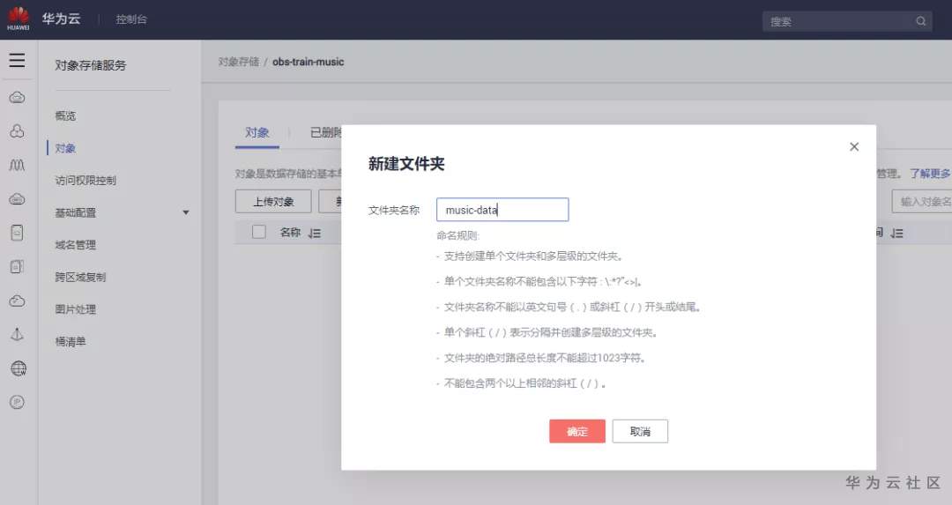Focus the folder name input field
Screen dimensions: 952x505
click(502, 210)
